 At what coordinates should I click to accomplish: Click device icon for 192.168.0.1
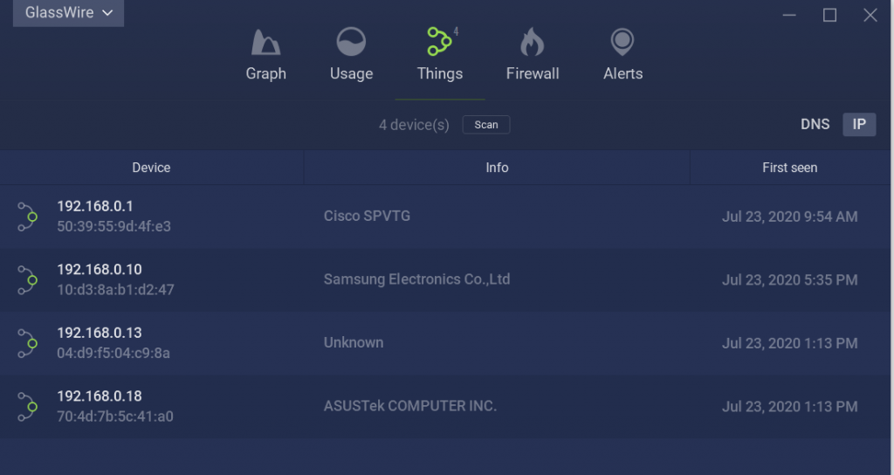point(27,217)
